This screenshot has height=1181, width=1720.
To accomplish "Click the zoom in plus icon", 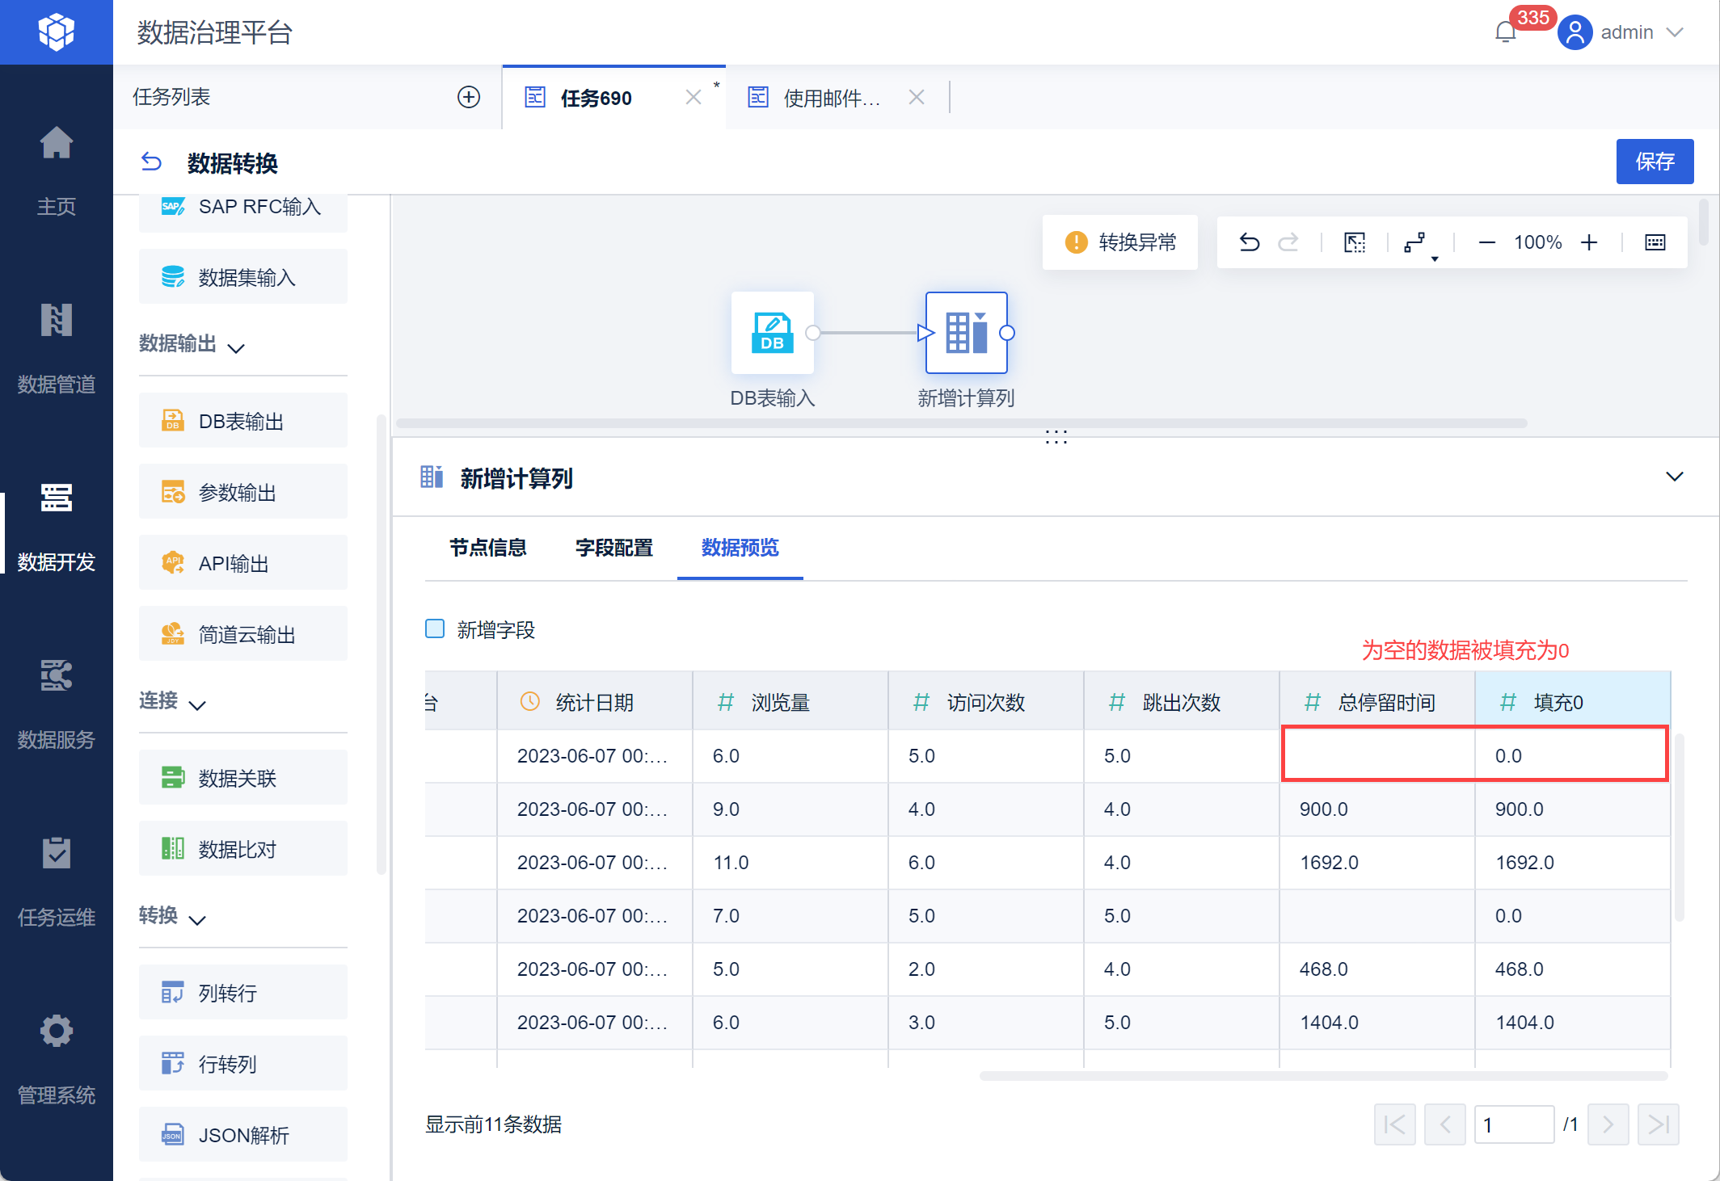I will coord(1589,242).
